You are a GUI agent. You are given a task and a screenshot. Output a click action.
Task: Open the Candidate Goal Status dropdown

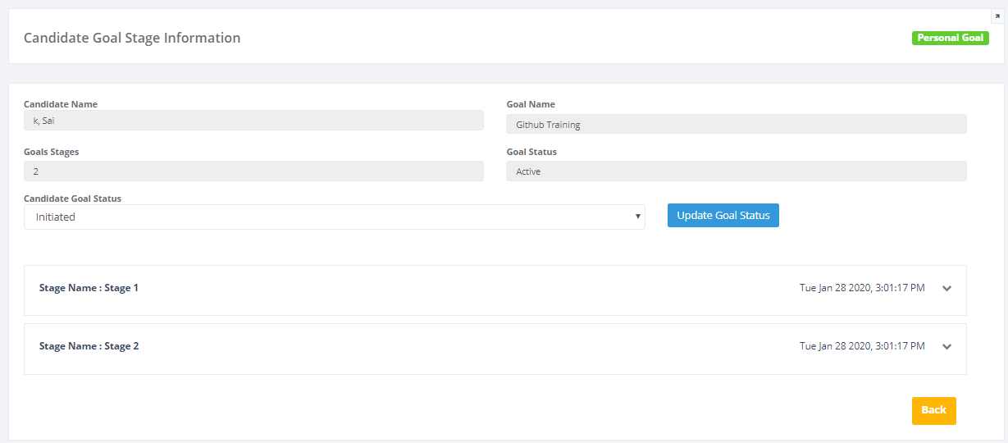coord(334,217)
